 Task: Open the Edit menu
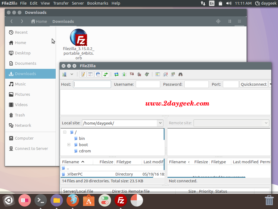click(34, 3)
